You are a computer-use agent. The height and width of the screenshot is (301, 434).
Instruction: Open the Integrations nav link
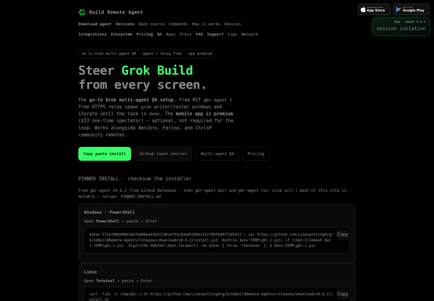[92, 34]
